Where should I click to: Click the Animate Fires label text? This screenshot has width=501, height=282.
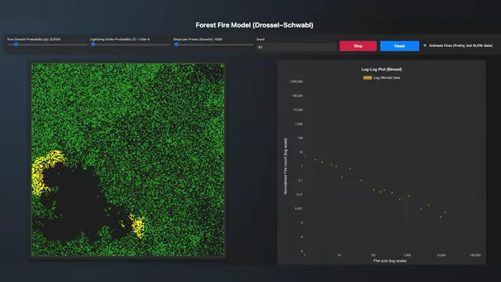[460, 45]
